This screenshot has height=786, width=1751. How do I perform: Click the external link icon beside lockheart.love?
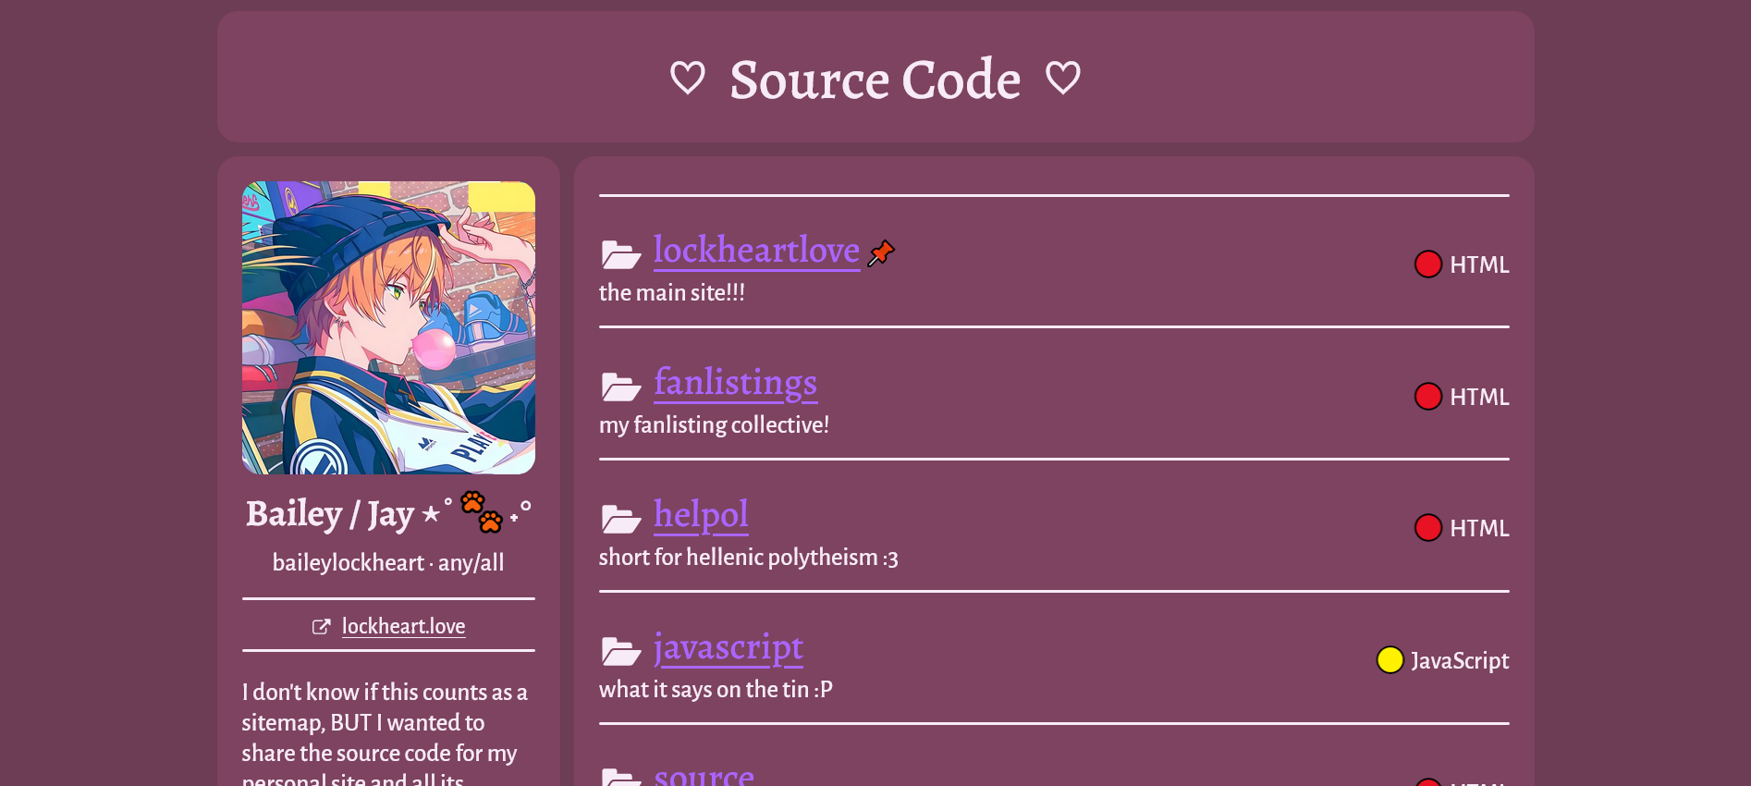pos(321,627)
